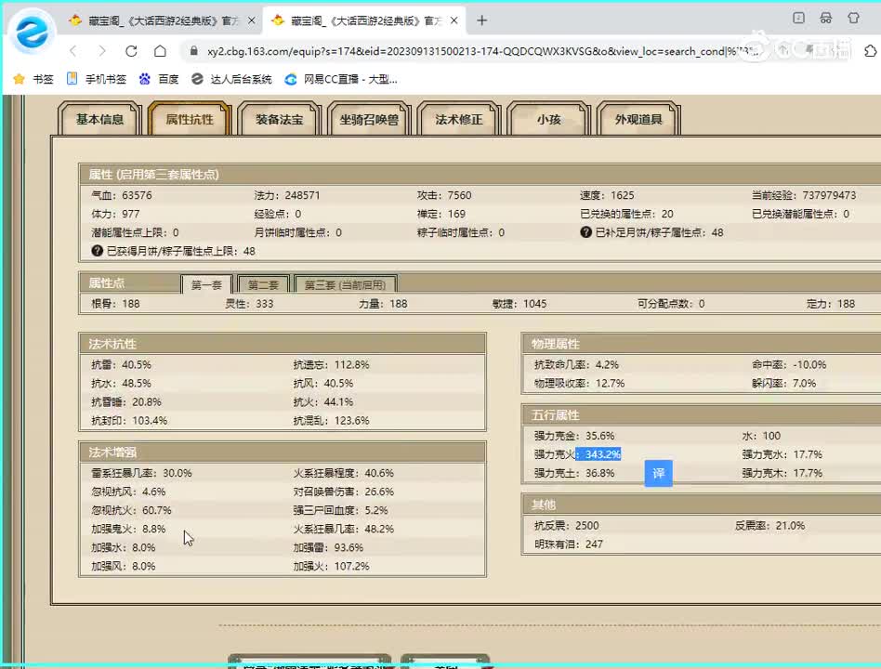This screenshot has height=669, width=881.
Task: Click the 强力克金: 35.6% entry
Action: 574,436
